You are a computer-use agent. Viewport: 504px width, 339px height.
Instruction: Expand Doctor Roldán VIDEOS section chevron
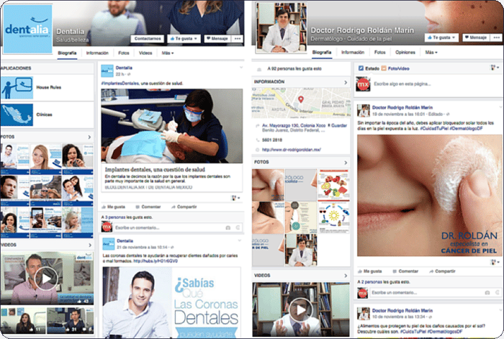(x=346, y=276)
